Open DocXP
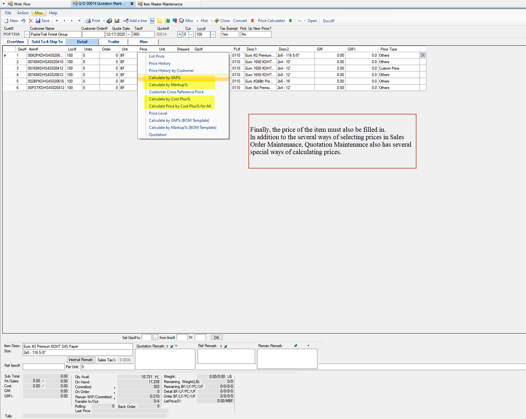Screen dimensions: 526x419 tap(328, 21)
